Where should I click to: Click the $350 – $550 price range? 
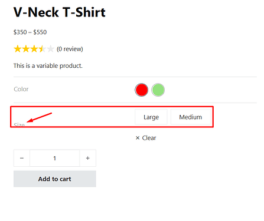(30, 32)
